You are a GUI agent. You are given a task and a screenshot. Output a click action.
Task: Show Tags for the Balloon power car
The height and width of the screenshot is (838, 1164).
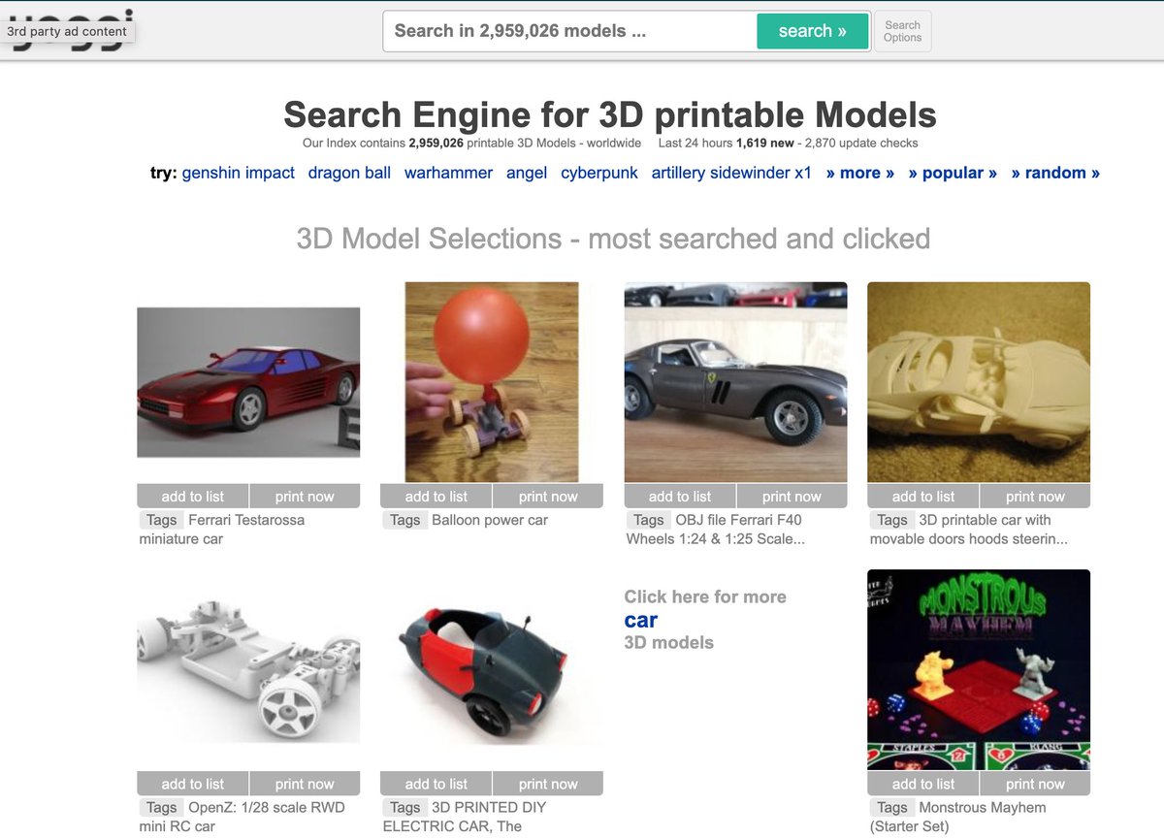tap(405, 520)
